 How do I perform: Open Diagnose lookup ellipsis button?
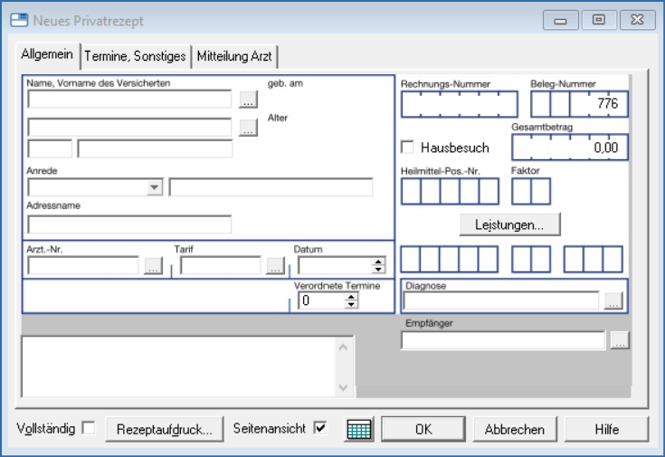pyautogui.click(x=613, y=302)
